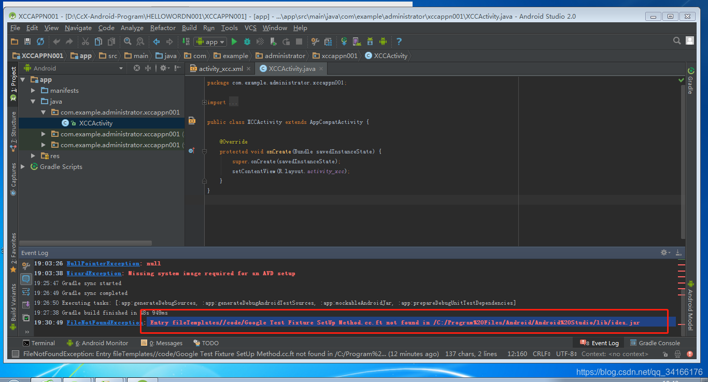
Task: Expand Gradle Scripts node
Action: (x=23, y=167)
